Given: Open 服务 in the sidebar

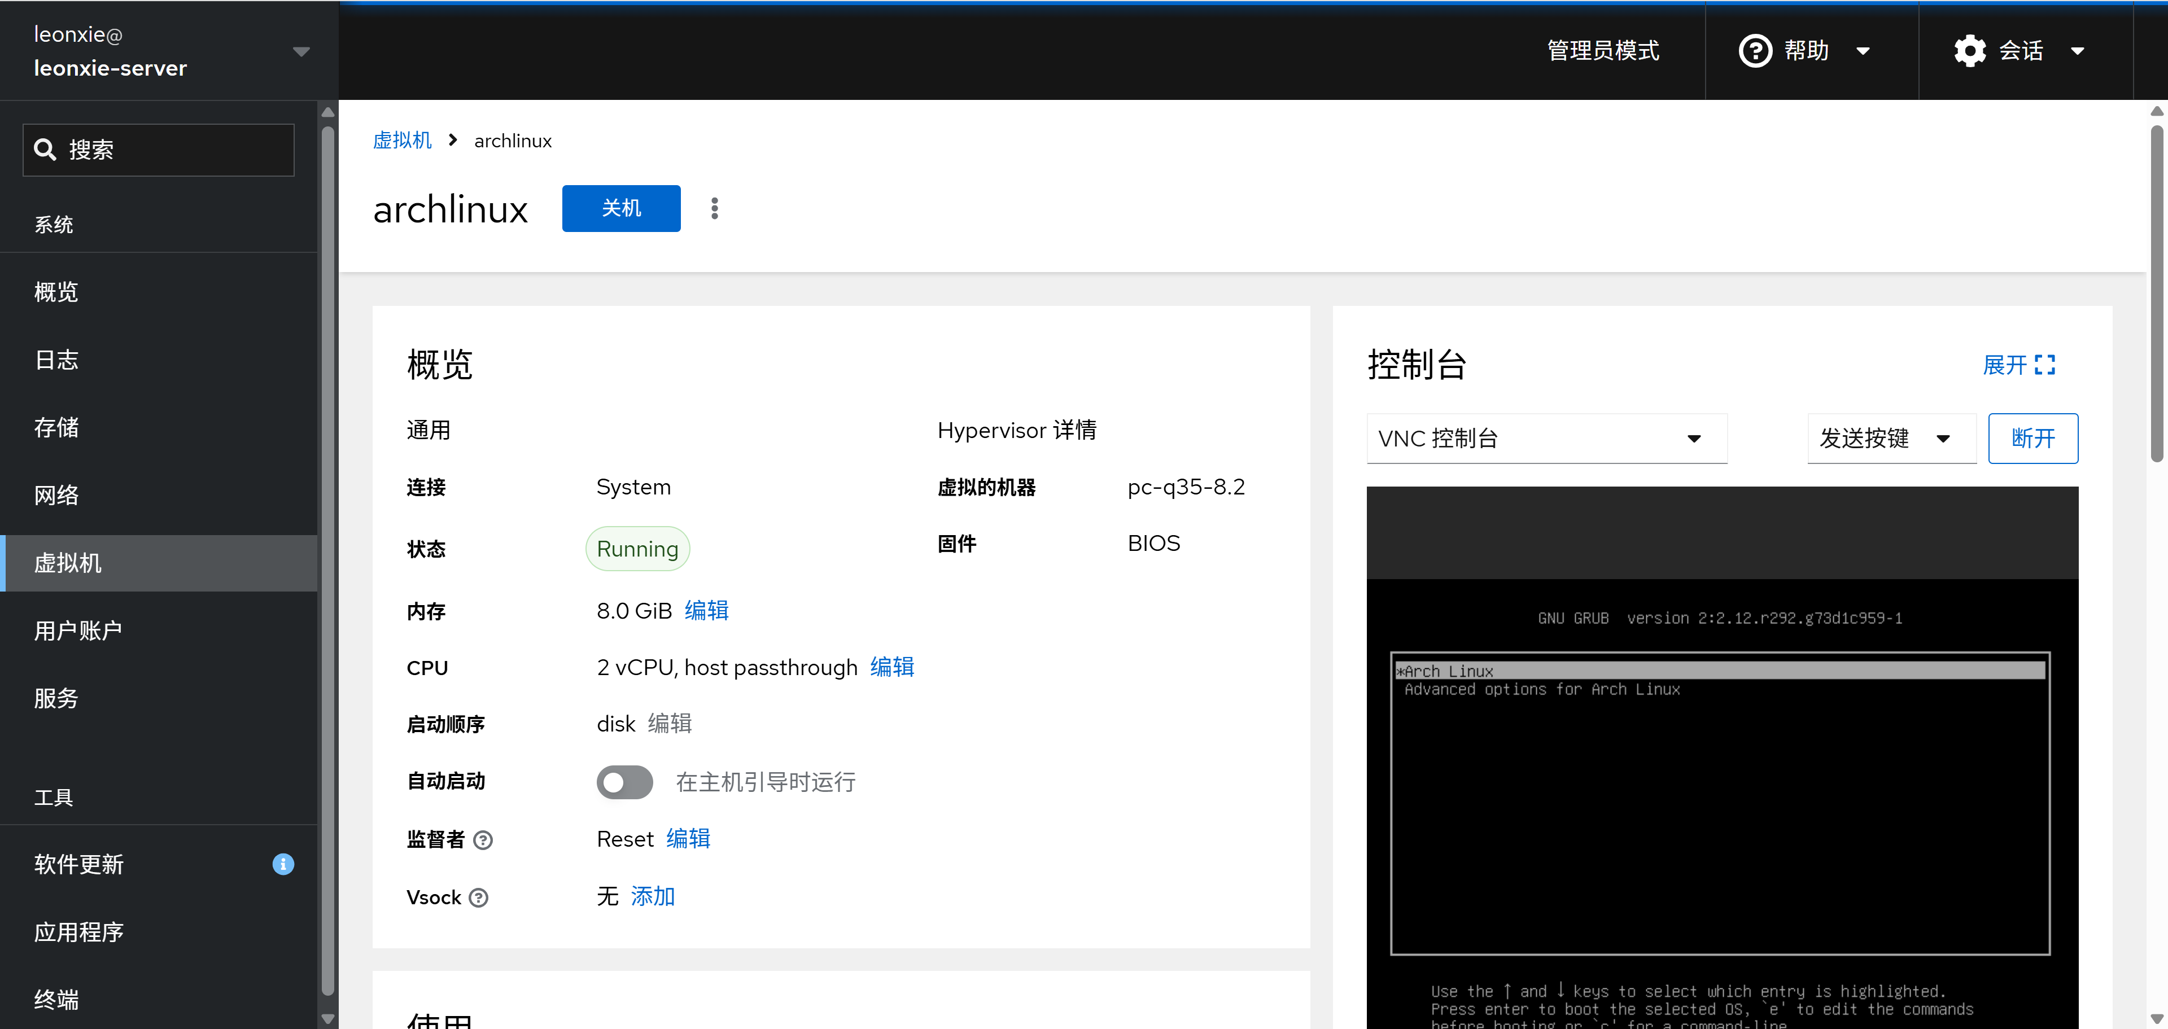Looking at the screenshot, I should tap(159, 698).
